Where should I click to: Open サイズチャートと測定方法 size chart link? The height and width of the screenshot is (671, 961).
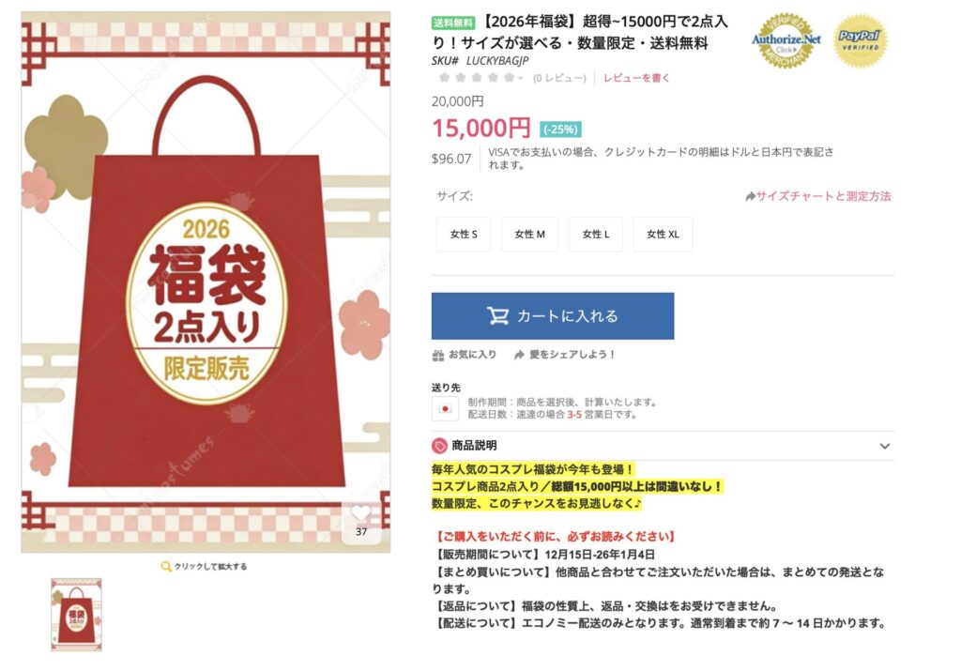818,196
